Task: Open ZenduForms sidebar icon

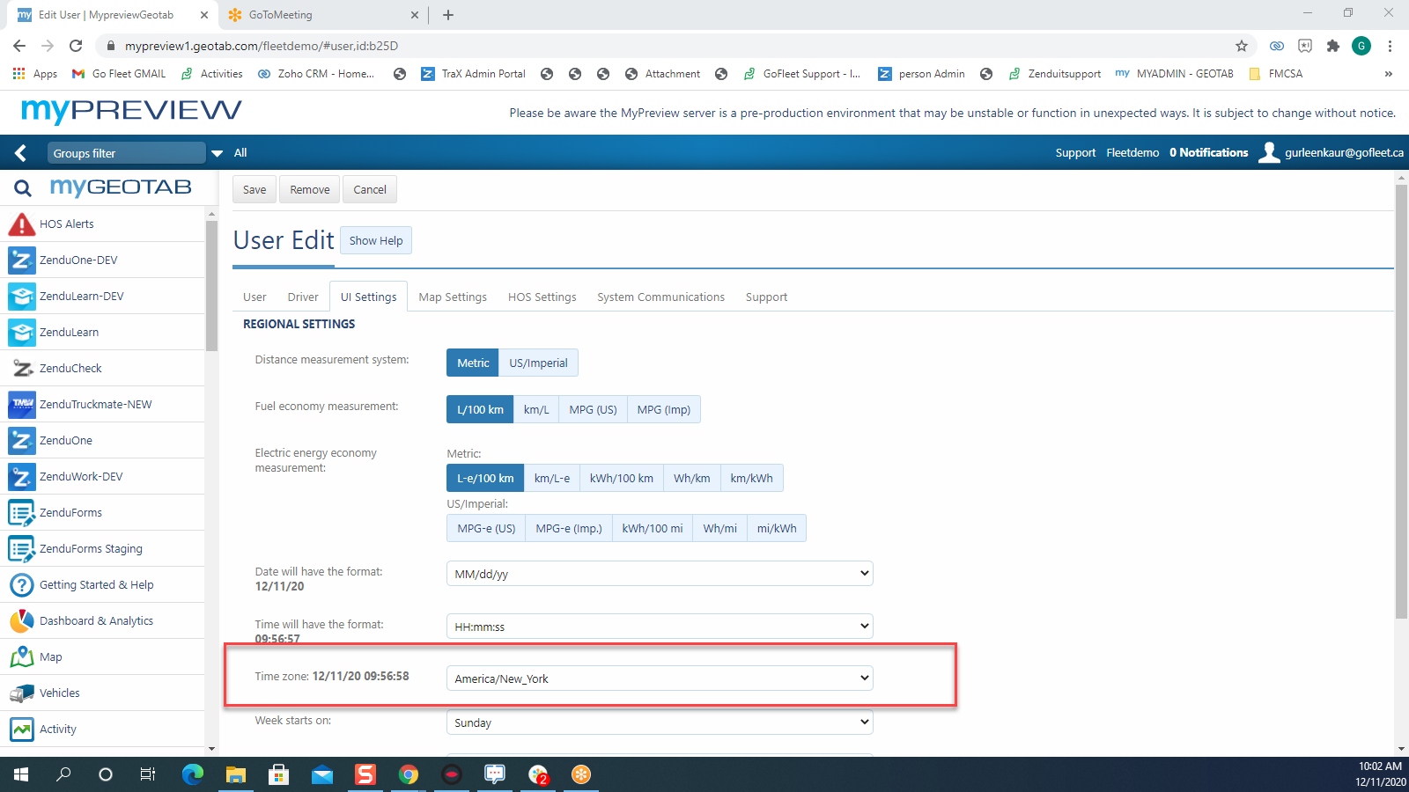Action: (21, 513)
